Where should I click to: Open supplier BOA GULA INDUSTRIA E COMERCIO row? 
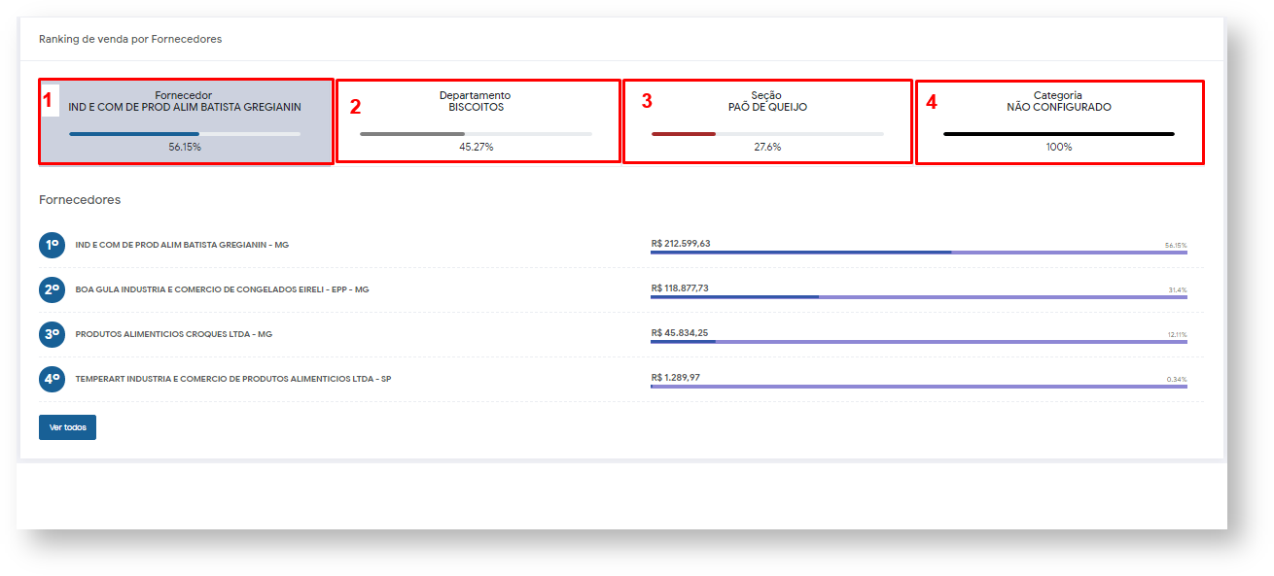[222, 289]
